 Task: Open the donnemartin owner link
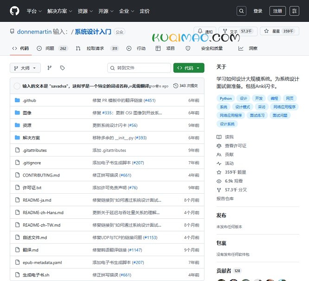(34, 32)
